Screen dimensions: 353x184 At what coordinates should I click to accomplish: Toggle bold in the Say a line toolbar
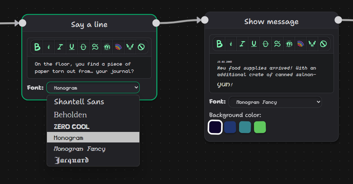pos(37,47)
